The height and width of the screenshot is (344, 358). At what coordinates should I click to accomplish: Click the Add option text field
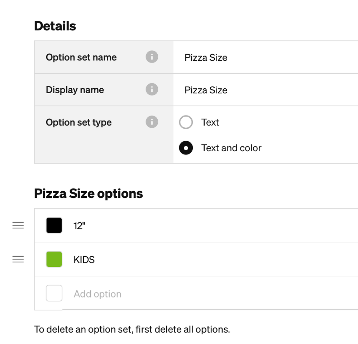point(215,294)
